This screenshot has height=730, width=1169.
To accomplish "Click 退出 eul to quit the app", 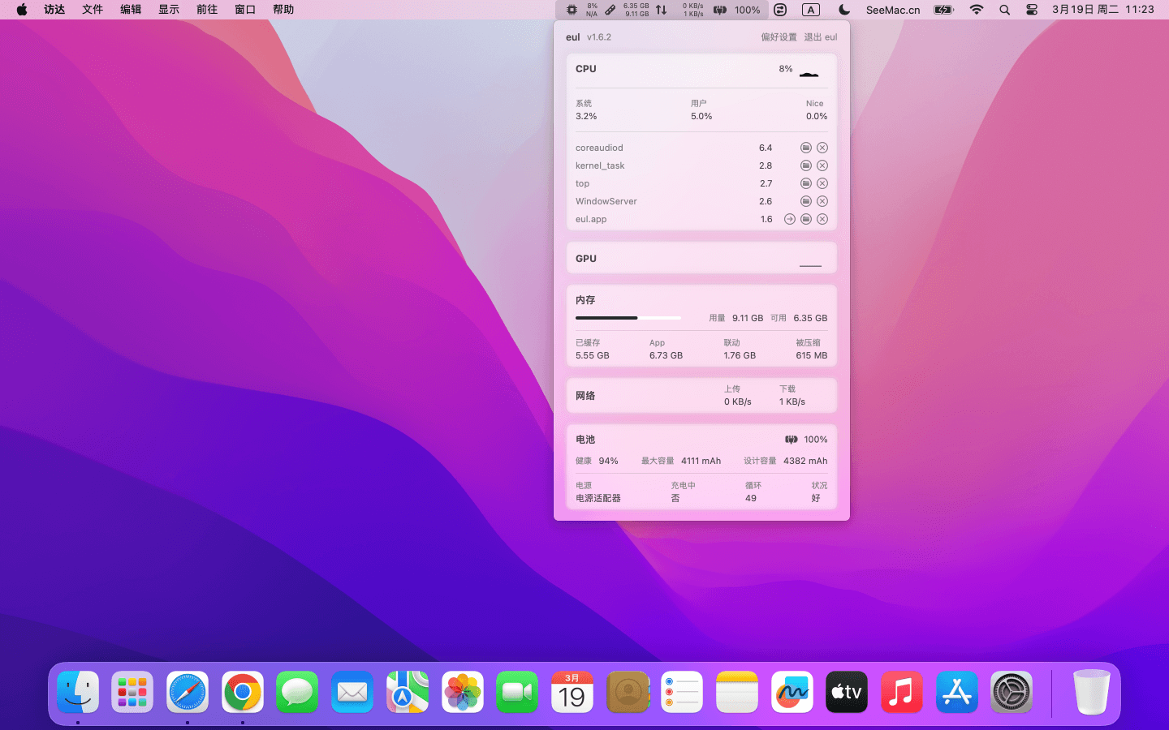I will pos(820,37).
